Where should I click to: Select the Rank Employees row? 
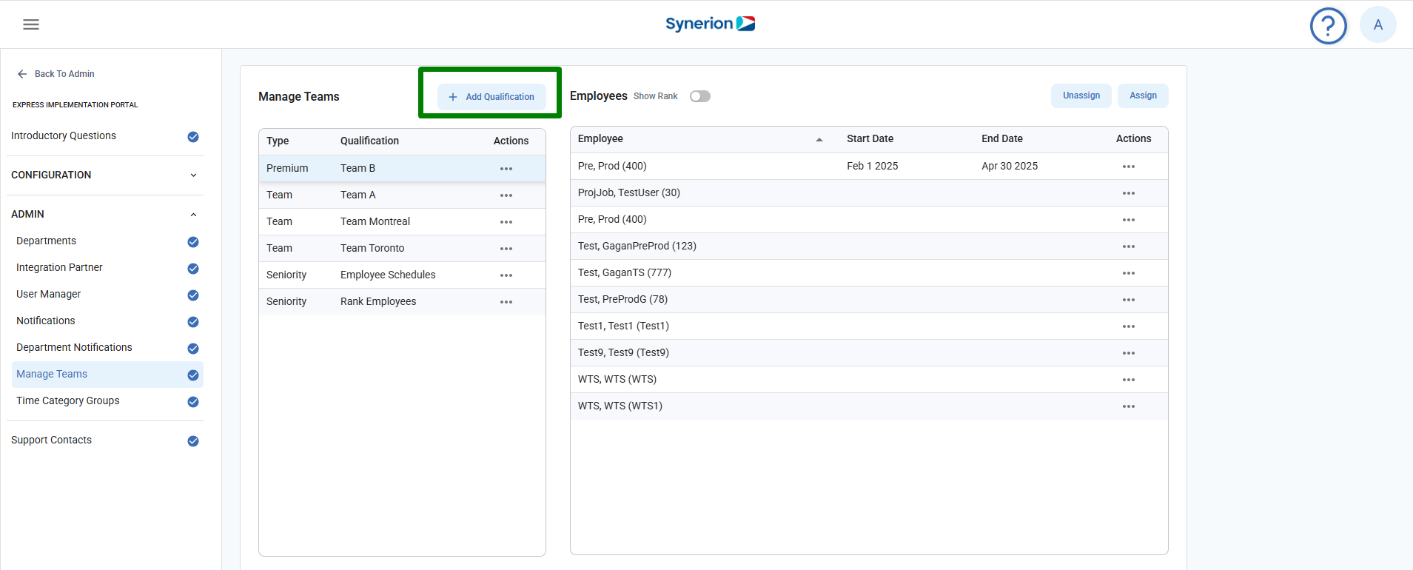402,302
